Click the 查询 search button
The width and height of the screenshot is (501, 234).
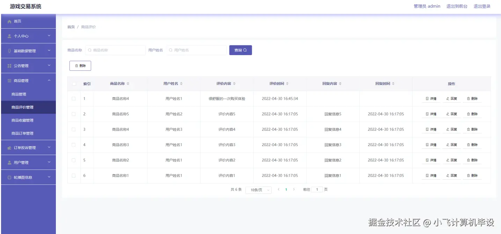coord(241,50)
